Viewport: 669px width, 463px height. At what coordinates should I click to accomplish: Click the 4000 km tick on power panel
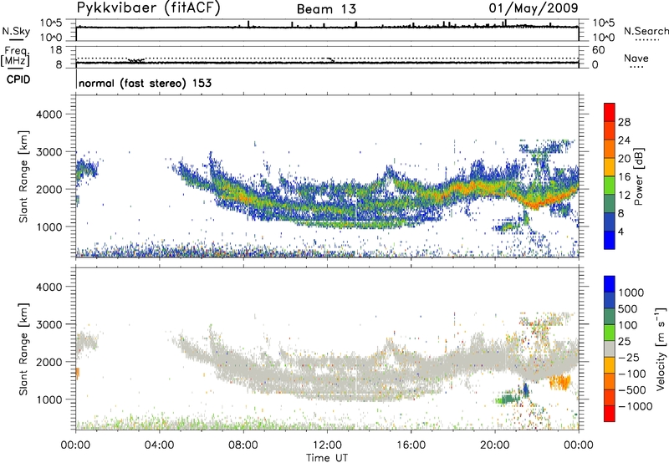[49, 114]
